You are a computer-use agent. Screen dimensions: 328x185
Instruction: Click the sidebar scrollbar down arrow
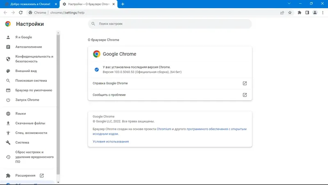(x=58, y=182)
